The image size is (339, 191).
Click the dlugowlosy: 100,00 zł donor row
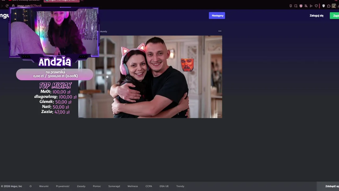55,97
